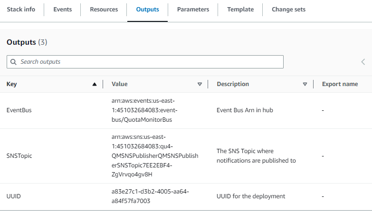
Task: Click the previous page chevron arrow
Action: (x=363, y=62)
